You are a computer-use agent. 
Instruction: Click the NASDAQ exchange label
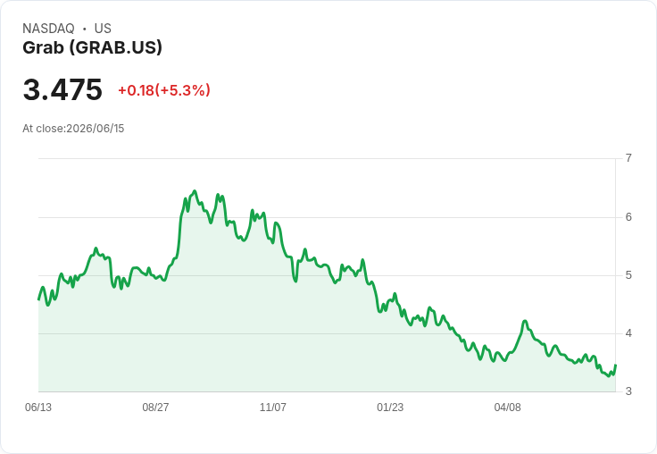point(48,29)
